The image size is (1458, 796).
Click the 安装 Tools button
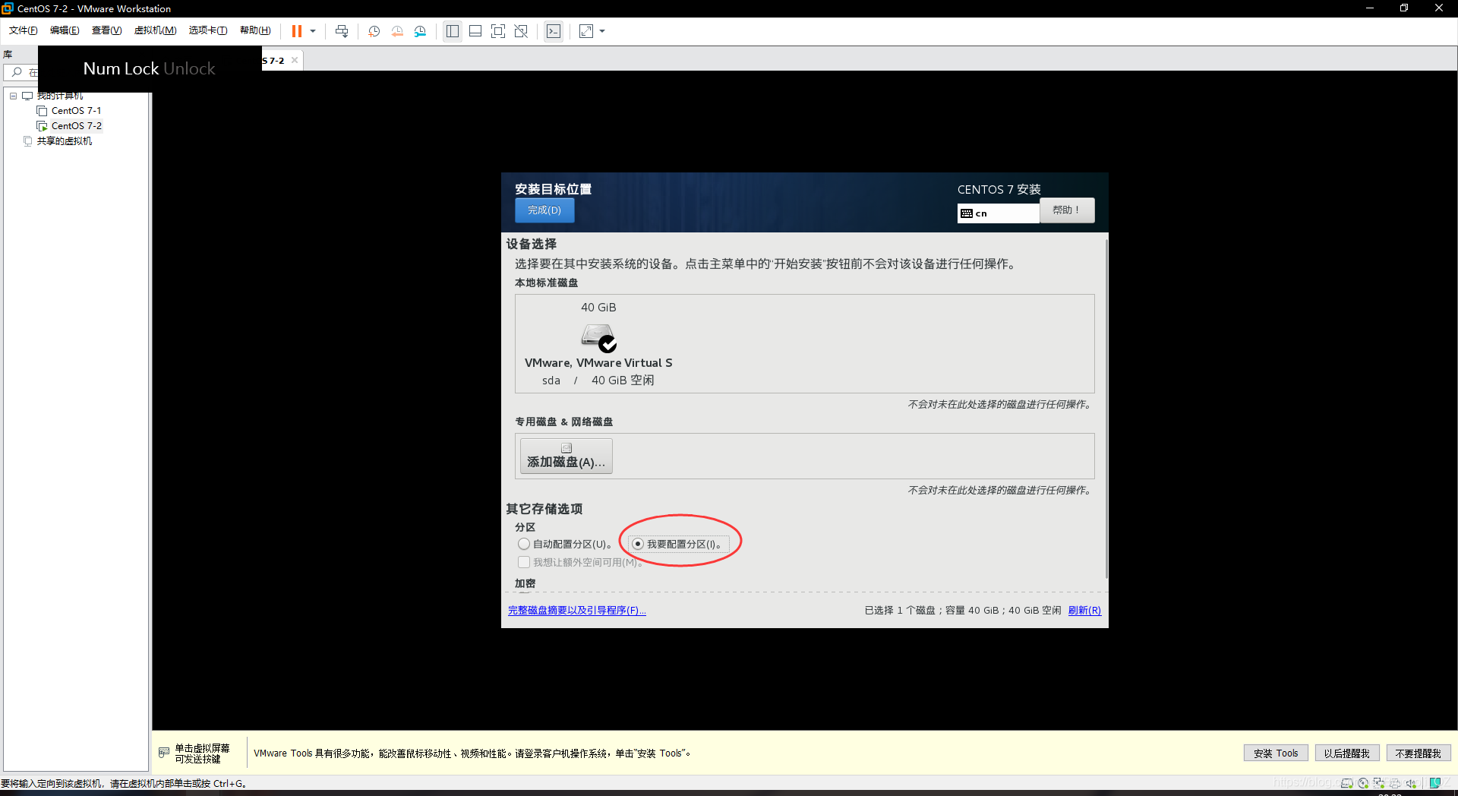coord(1276,753)
